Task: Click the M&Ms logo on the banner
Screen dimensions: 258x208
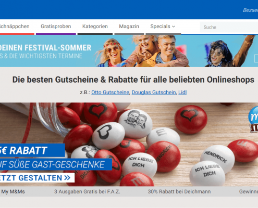Action: tap(253, 120)
